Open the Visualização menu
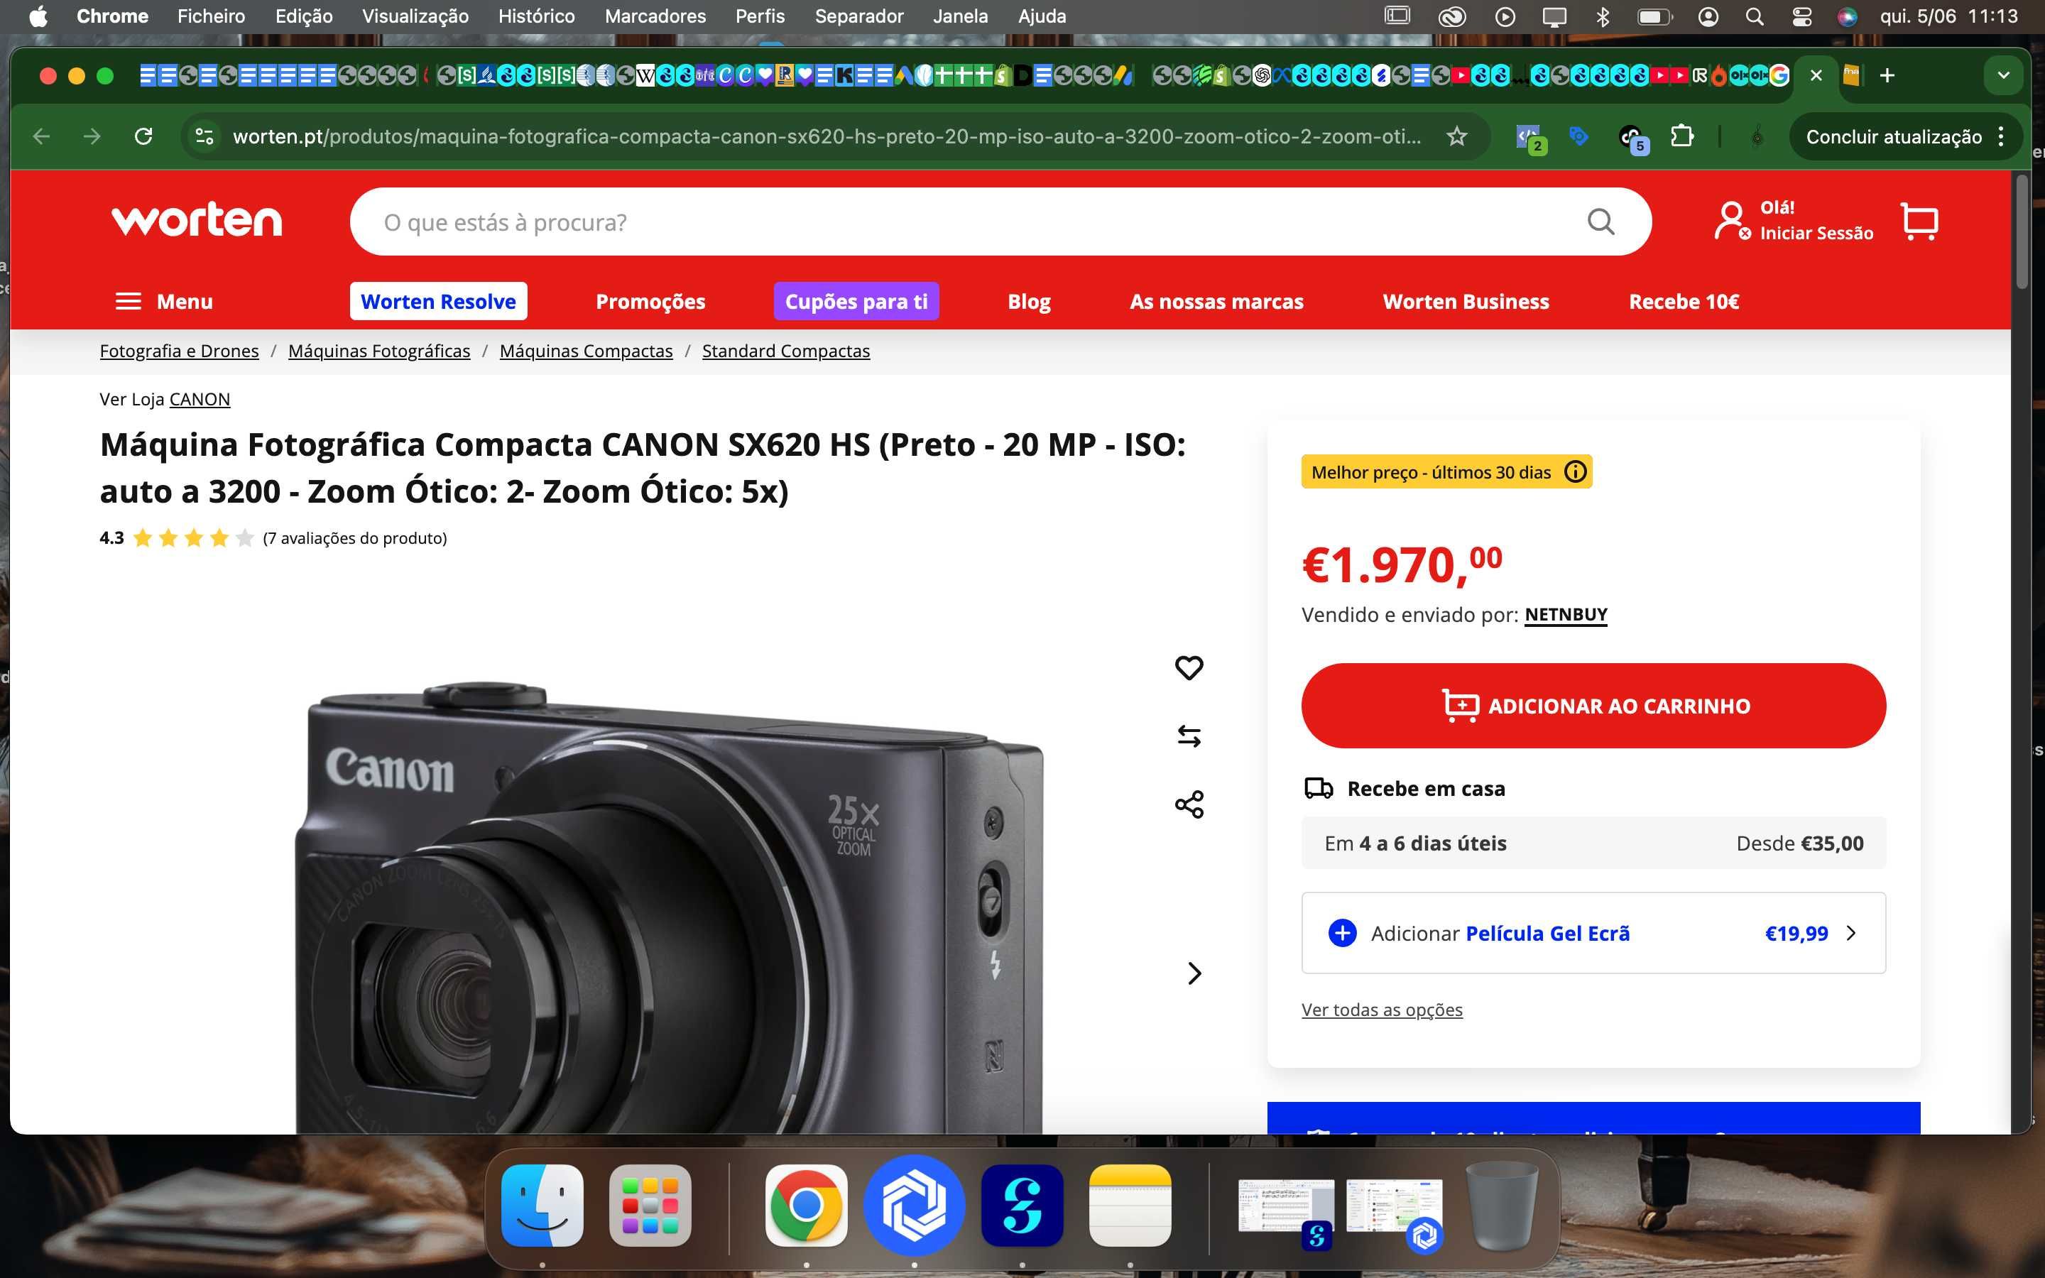 coord(415,16)
